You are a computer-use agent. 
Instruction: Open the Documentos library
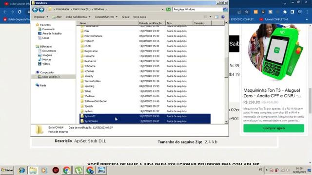point(49,51)
